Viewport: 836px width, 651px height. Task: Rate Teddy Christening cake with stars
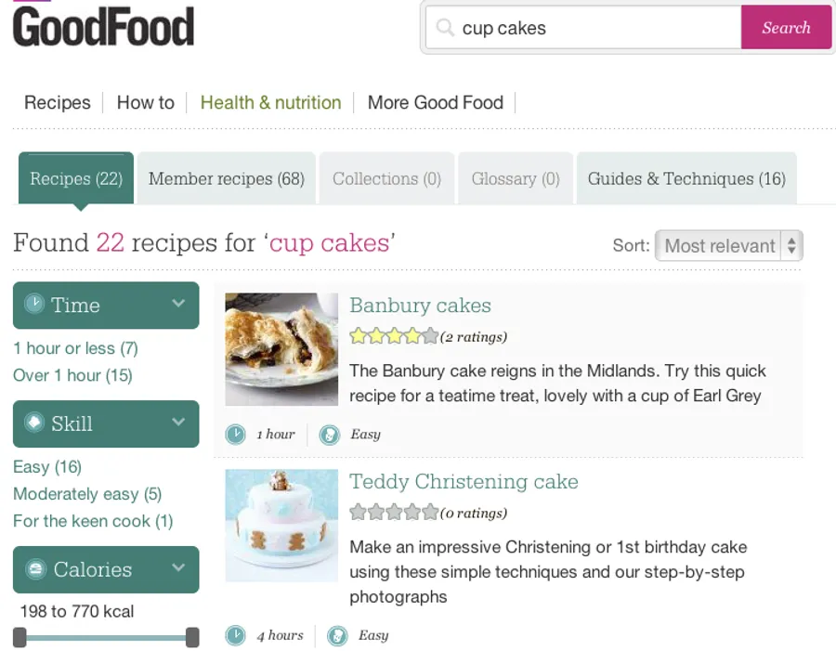click(x=394, y=513)
